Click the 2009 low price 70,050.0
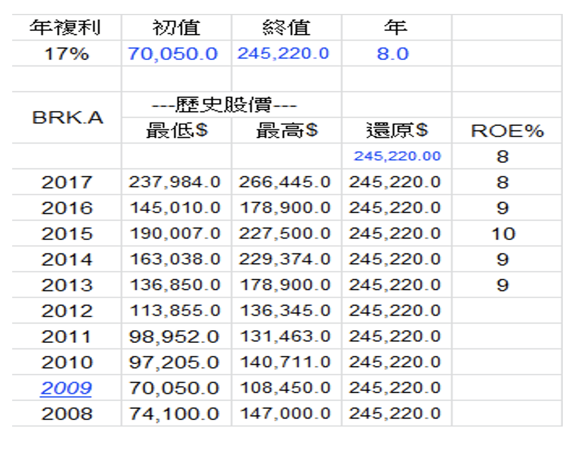The height and width of the screenshot is (452, 584). point(174,388)
